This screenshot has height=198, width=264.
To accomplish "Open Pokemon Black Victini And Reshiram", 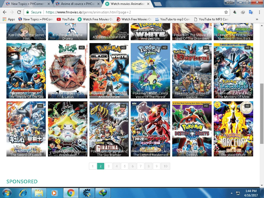I will point(109,71).
